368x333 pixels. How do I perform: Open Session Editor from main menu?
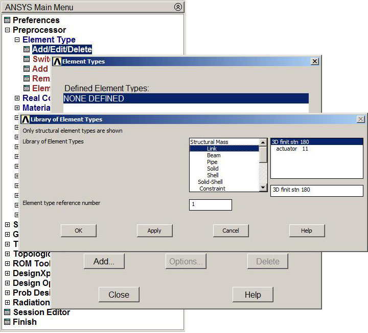point(41,313)
